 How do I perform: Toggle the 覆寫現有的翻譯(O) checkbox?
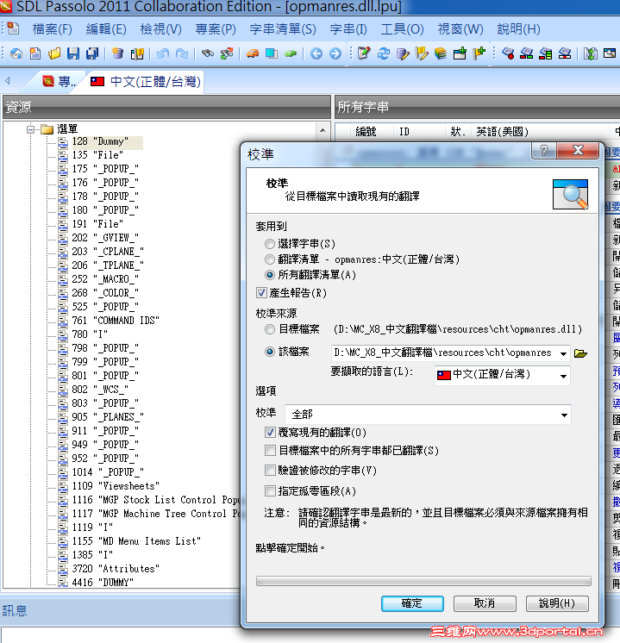click(x=270, y=432)
